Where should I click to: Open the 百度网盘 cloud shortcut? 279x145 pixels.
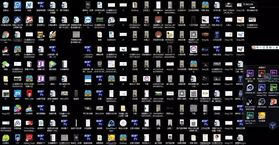(17, 123)
